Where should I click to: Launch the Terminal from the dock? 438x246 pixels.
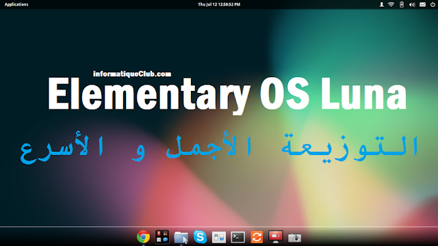pyautogui.click(x=237, y=237)
